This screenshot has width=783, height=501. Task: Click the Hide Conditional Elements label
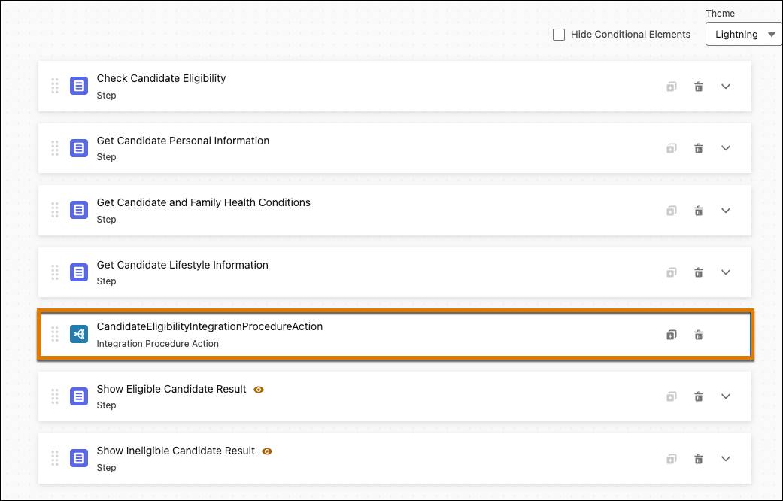tap(631, 35)
